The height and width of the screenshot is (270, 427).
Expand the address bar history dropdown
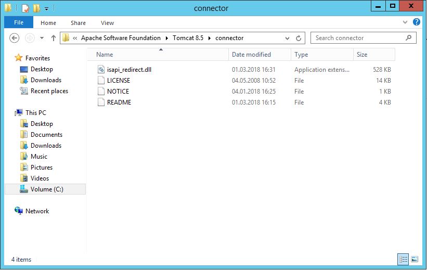pyautogui.click(x=287, y=38)
